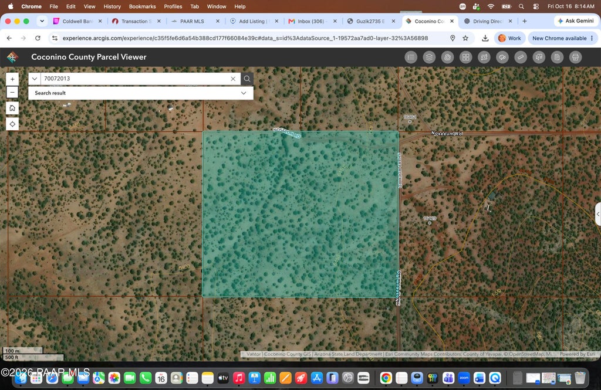Click the Coconino County Parcel Viewer title

point(89,57)
